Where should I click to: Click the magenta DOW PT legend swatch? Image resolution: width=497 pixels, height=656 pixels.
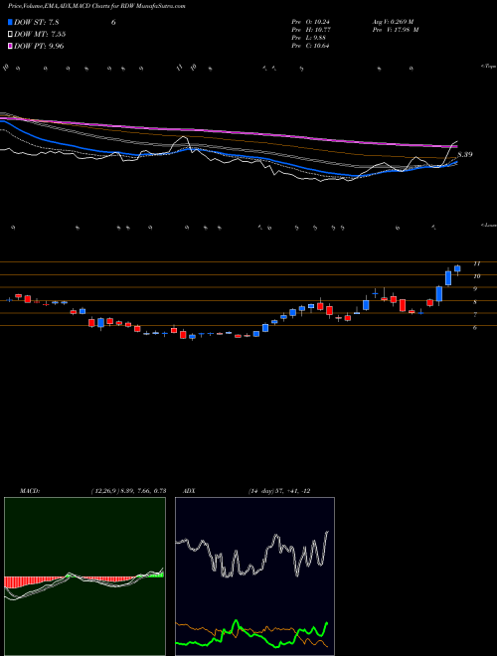[11, 46]
